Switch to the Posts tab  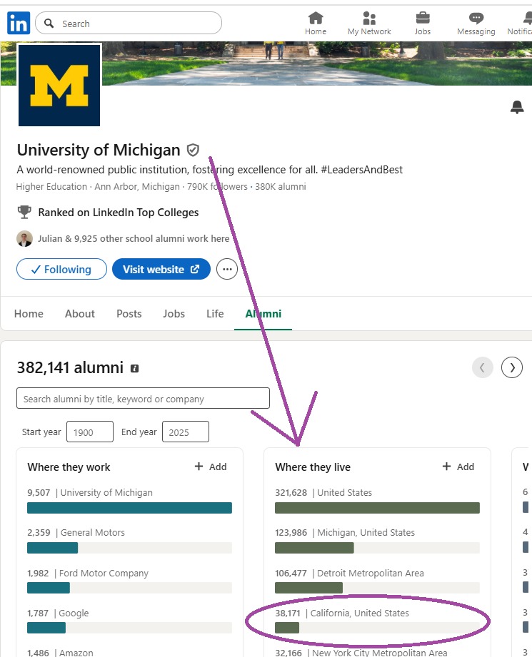coord(129,314)
